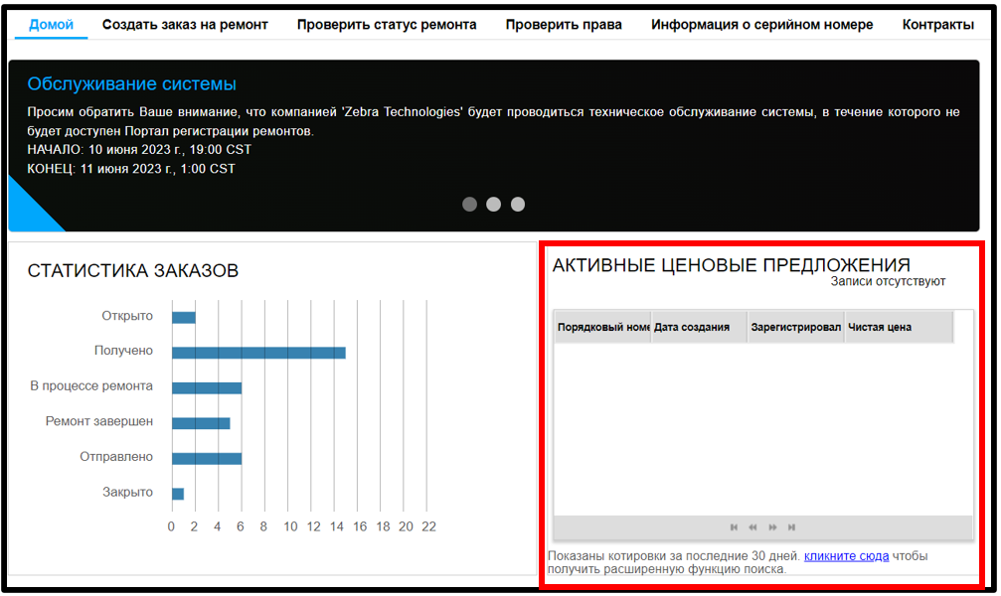Sort by Зарегистрировал column header
The height and width of the screenshot is (596, 1001).
tap(796, 328)
